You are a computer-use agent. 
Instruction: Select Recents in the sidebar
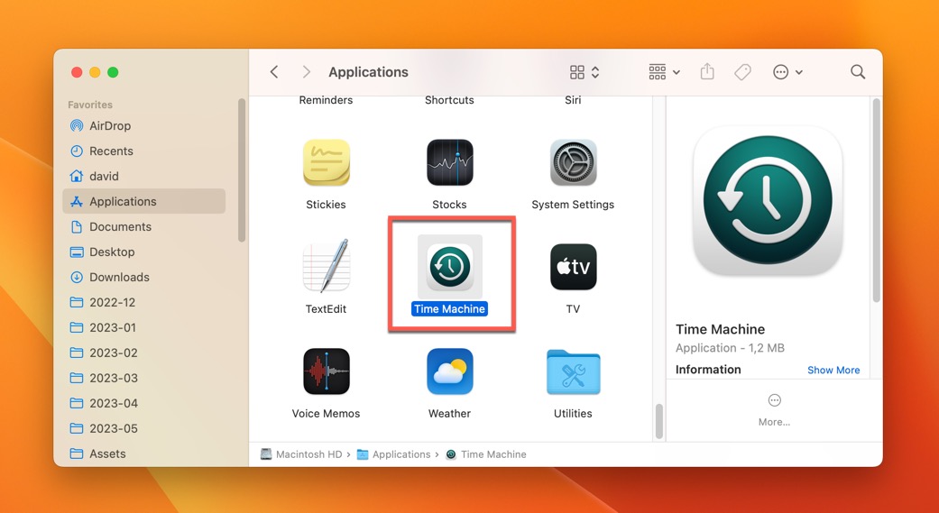(143, 151)
